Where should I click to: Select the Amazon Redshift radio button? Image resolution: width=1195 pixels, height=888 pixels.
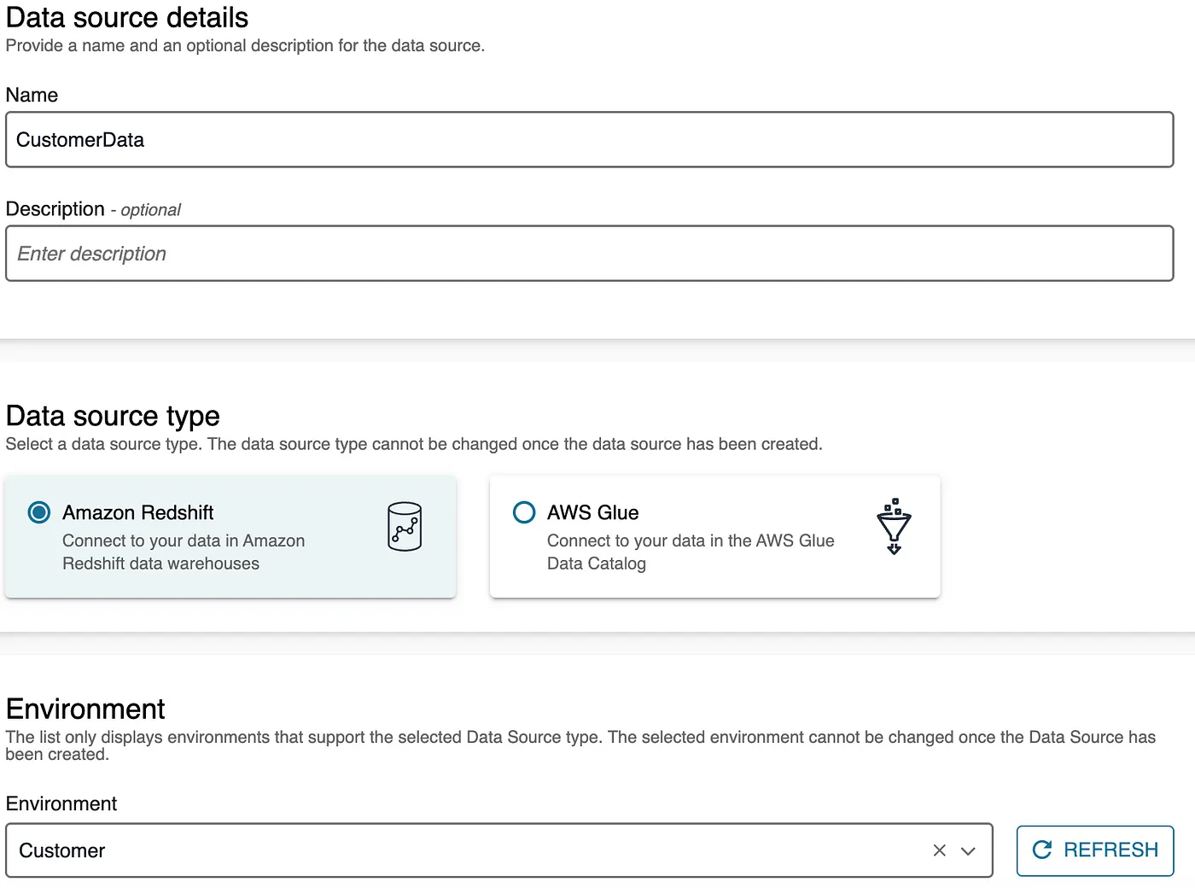pyautogui.click(x=39, y=512)
